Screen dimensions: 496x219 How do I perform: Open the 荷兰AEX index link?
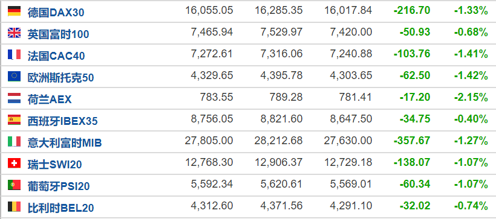(50, 100)
